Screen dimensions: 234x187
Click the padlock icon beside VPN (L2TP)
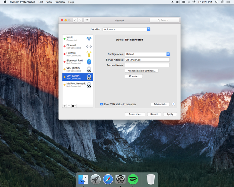(x=89, y=77)
